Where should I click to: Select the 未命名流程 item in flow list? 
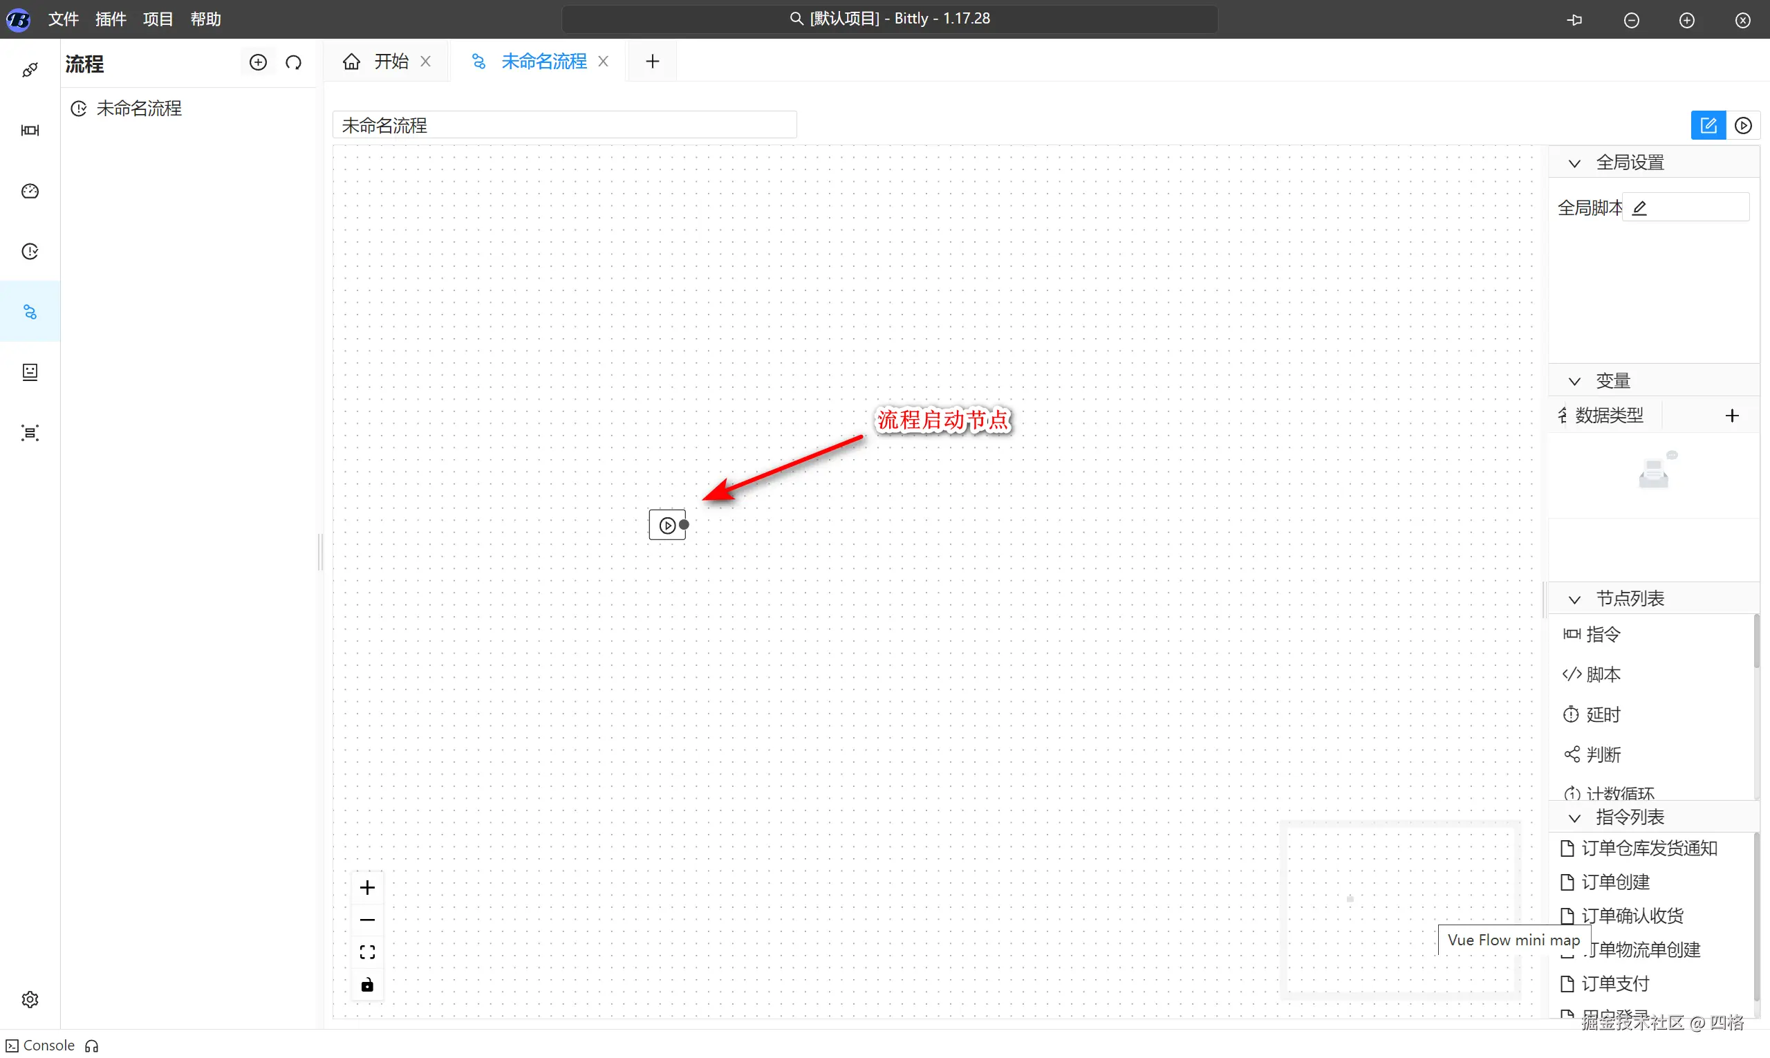coord(139,109)
